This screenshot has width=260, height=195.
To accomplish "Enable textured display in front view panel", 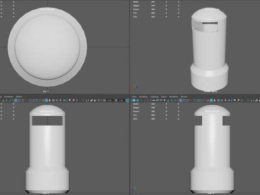I will [57, 100].
